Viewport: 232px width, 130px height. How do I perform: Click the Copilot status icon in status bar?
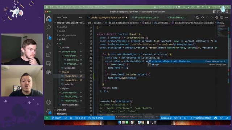point(215,118)
